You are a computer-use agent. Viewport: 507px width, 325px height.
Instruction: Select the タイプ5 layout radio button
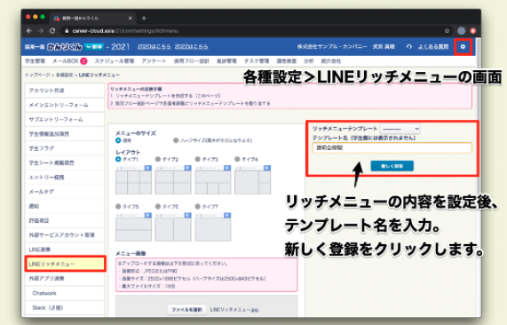[118, 206]
